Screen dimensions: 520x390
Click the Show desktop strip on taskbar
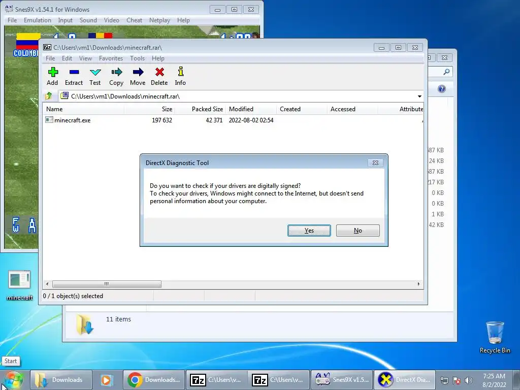[516, 380]
